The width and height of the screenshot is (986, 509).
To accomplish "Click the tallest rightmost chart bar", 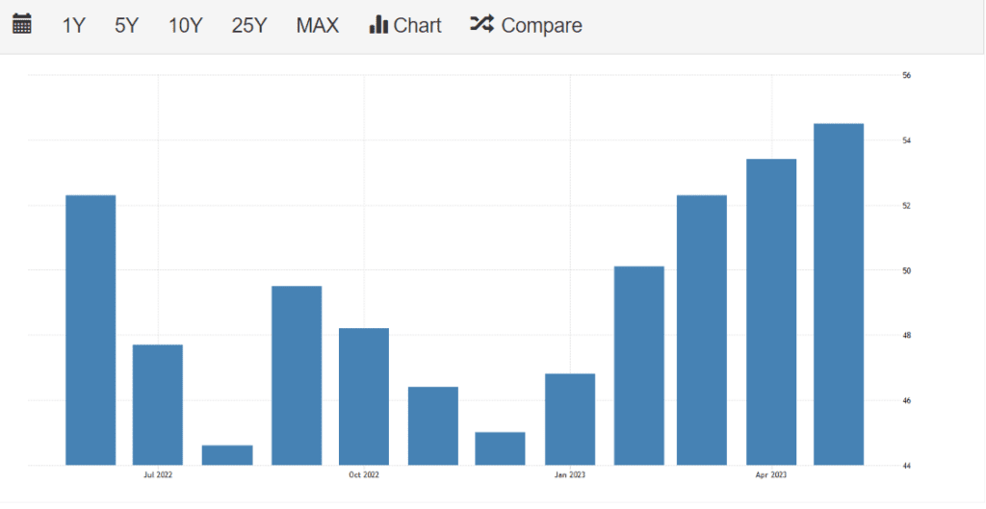I will (839, 294).
